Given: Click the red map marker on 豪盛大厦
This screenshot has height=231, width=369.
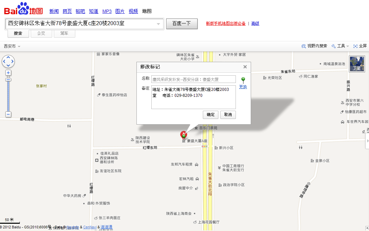Looking at the screenshot, I should pyautogui.click(x=184, y=135).
